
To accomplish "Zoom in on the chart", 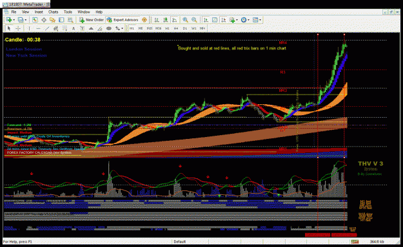I will click(x=185, y=20).
